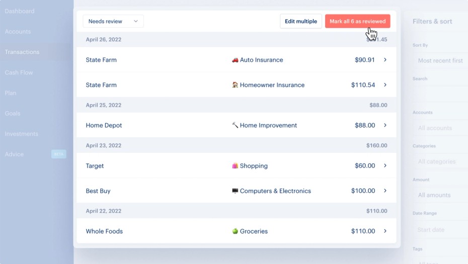The width and height of the screenshot is (468, 264).
Task: Open the All accounts filter
Action: coord(435,128)
